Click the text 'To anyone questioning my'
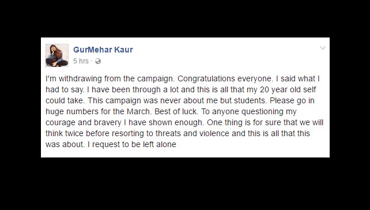 tap(249, 111)
